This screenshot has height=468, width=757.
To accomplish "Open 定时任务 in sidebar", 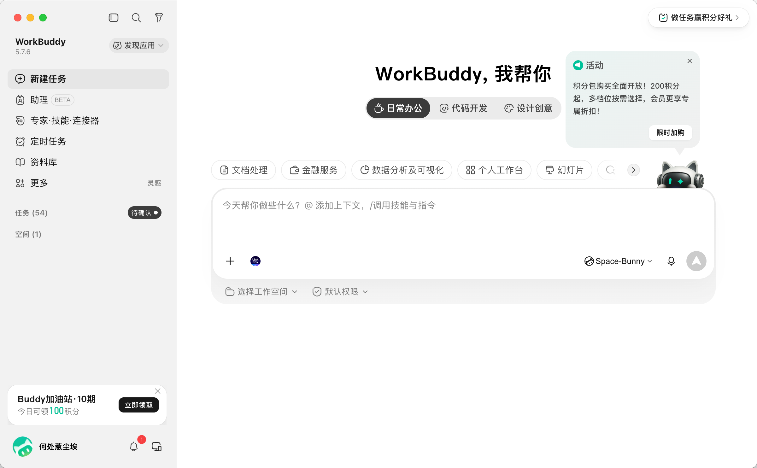I will 88,141.
